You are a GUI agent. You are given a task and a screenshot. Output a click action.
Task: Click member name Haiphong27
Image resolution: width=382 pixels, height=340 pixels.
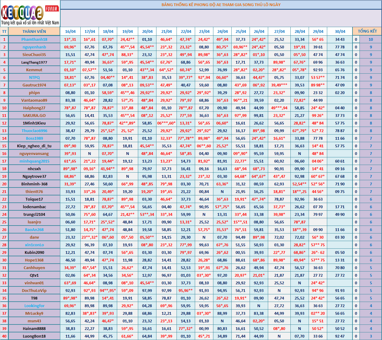34,108
